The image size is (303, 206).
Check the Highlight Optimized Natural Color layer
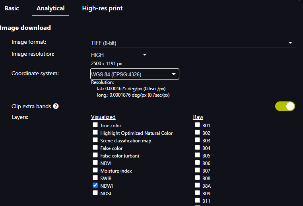pyautogui.click(x=95, y=132)
